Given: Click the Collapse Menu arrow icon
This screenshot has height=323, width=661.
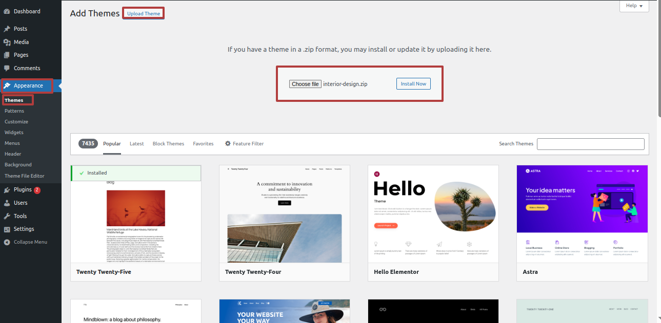Looking at the screenshot, I should click(x=7, y=242).
